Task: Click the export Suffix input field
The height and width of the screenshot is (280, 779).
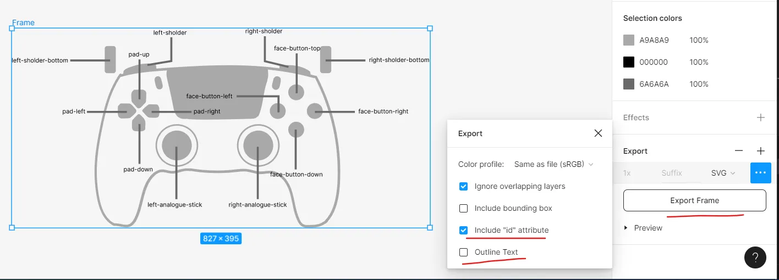Action: pyautogui.click(x=672, y=173)
